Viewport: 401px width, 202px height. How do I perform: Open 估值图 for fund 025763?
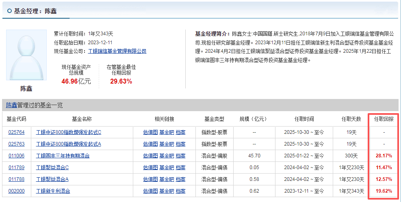tap(150, 144)
